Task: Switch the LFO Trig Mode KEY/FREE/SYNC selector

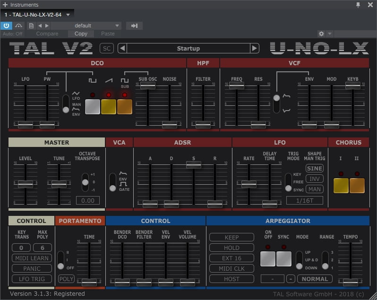Action: coord(288,182)
